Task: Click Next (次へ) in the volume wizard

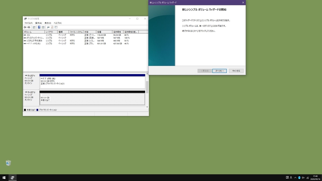Action: 219,71
